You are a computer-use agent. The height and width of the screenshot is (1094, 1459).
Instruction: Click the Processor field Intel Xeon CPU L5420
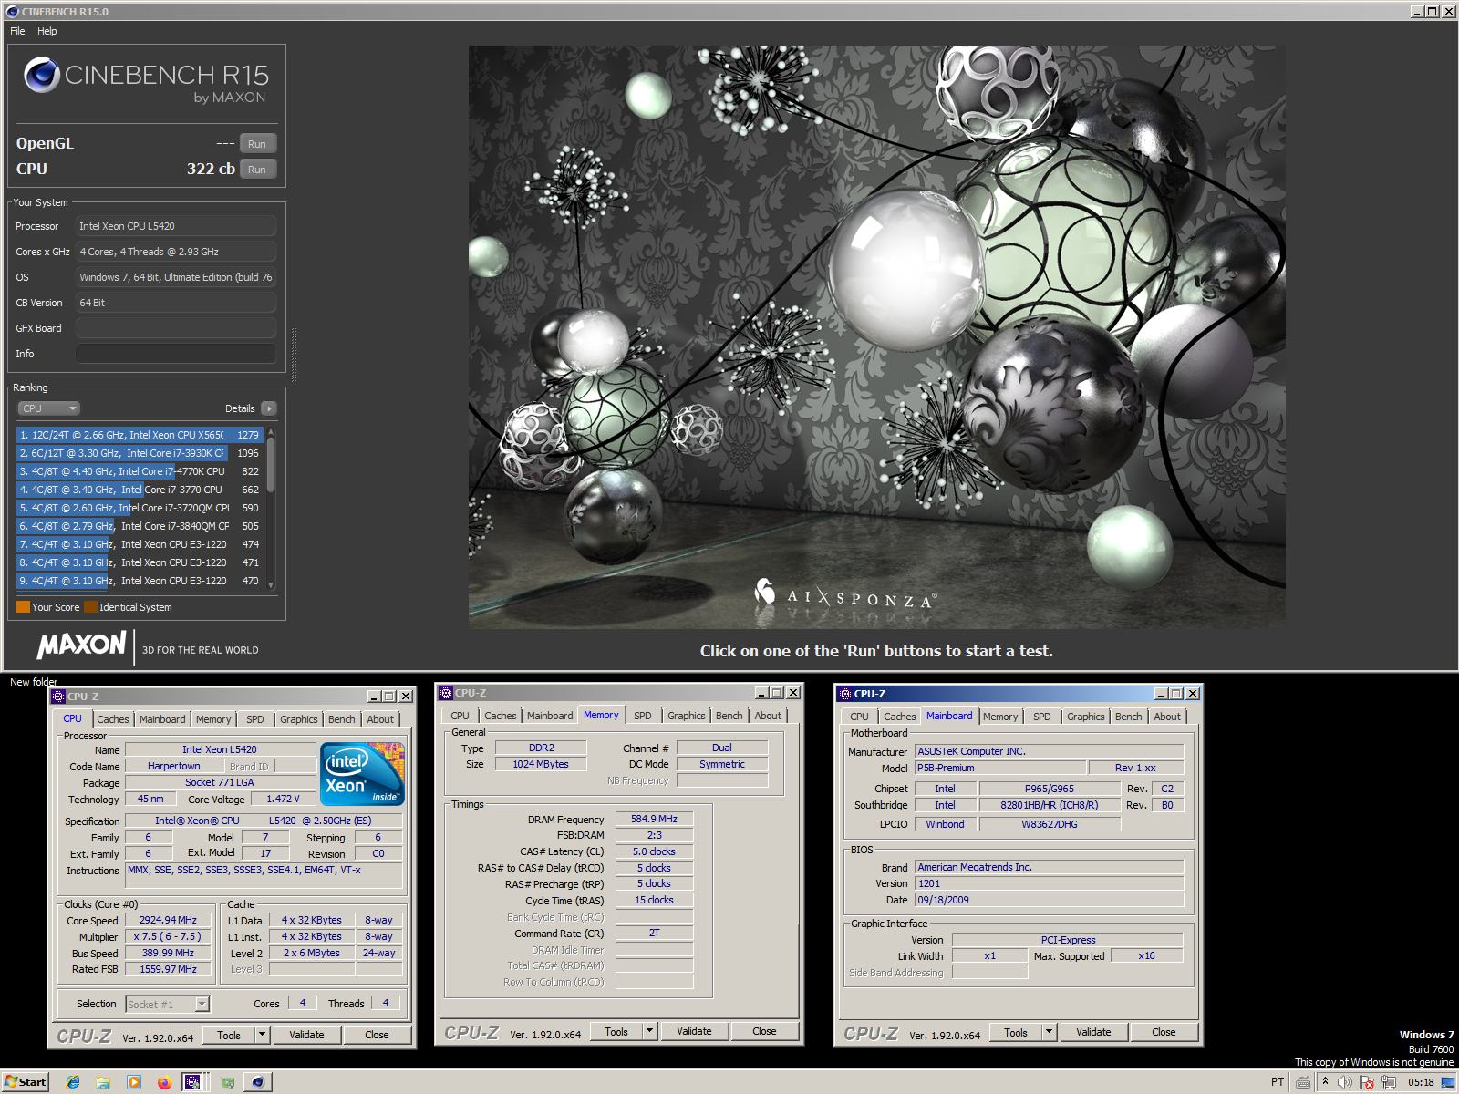(x=176, y=226)
